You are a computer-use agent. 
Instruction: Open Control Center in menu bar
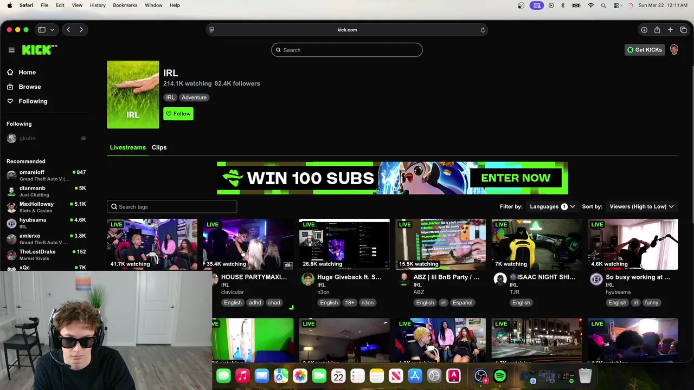pyautogui.click(x=617, y=5)
